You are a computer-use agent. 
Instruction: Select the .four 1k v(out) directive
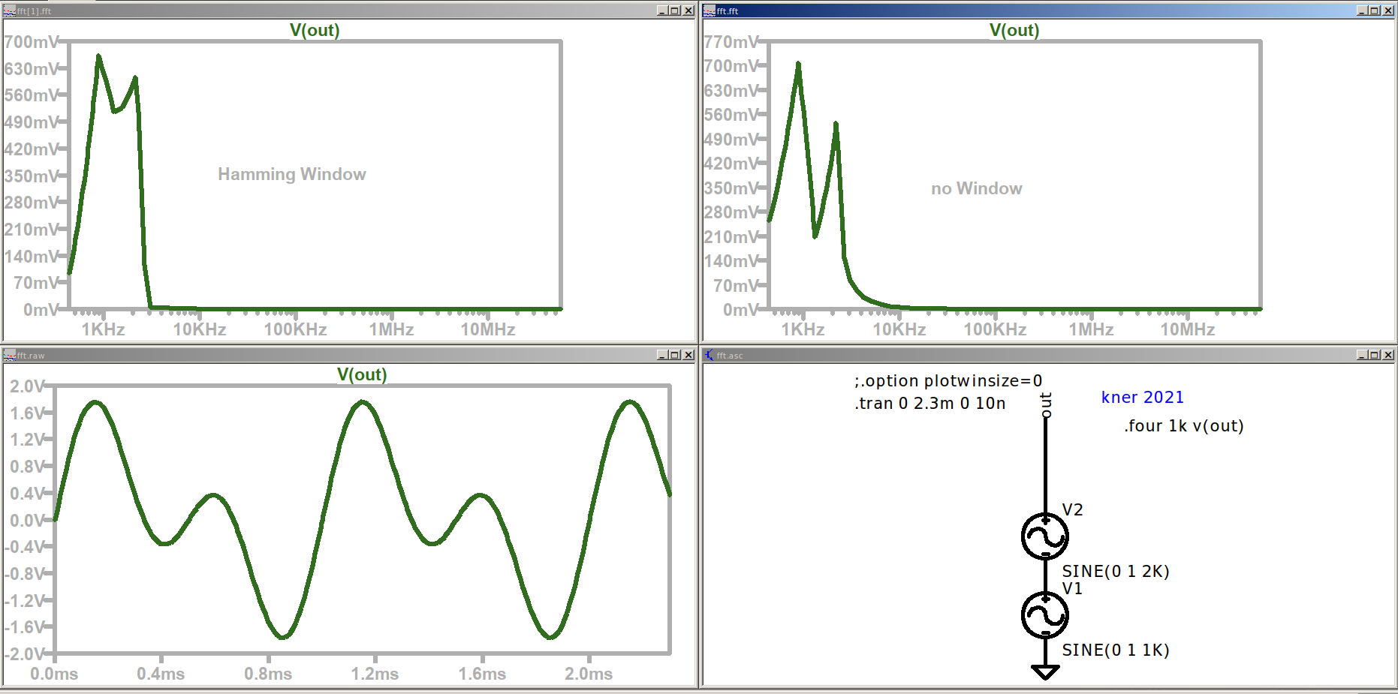[1183, 425]
